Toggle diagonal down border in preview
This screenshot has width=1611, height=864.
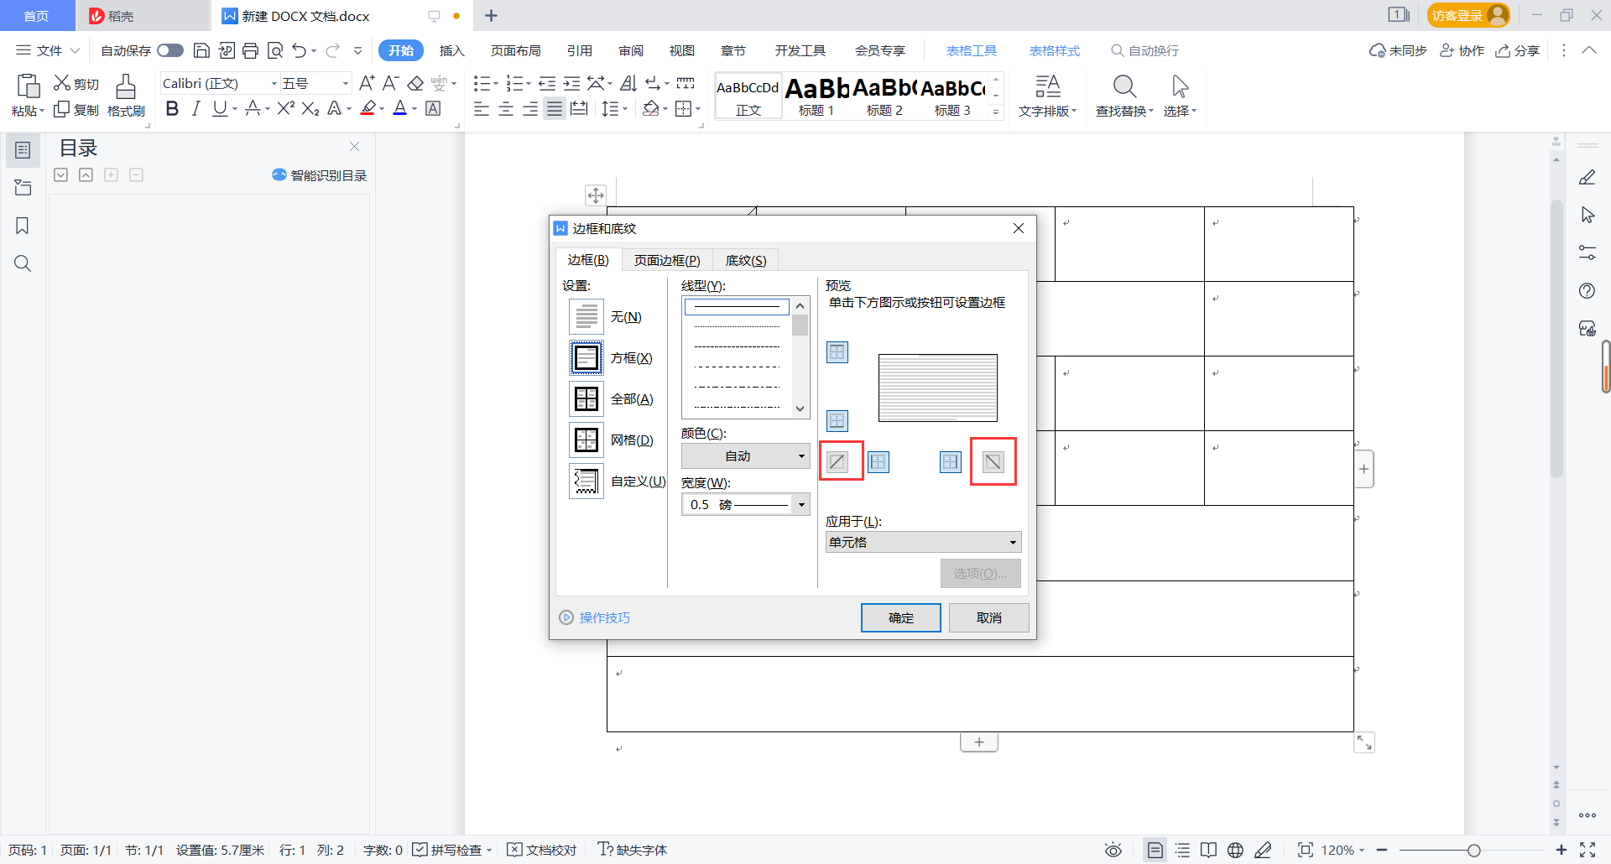[x=993, y=461]
